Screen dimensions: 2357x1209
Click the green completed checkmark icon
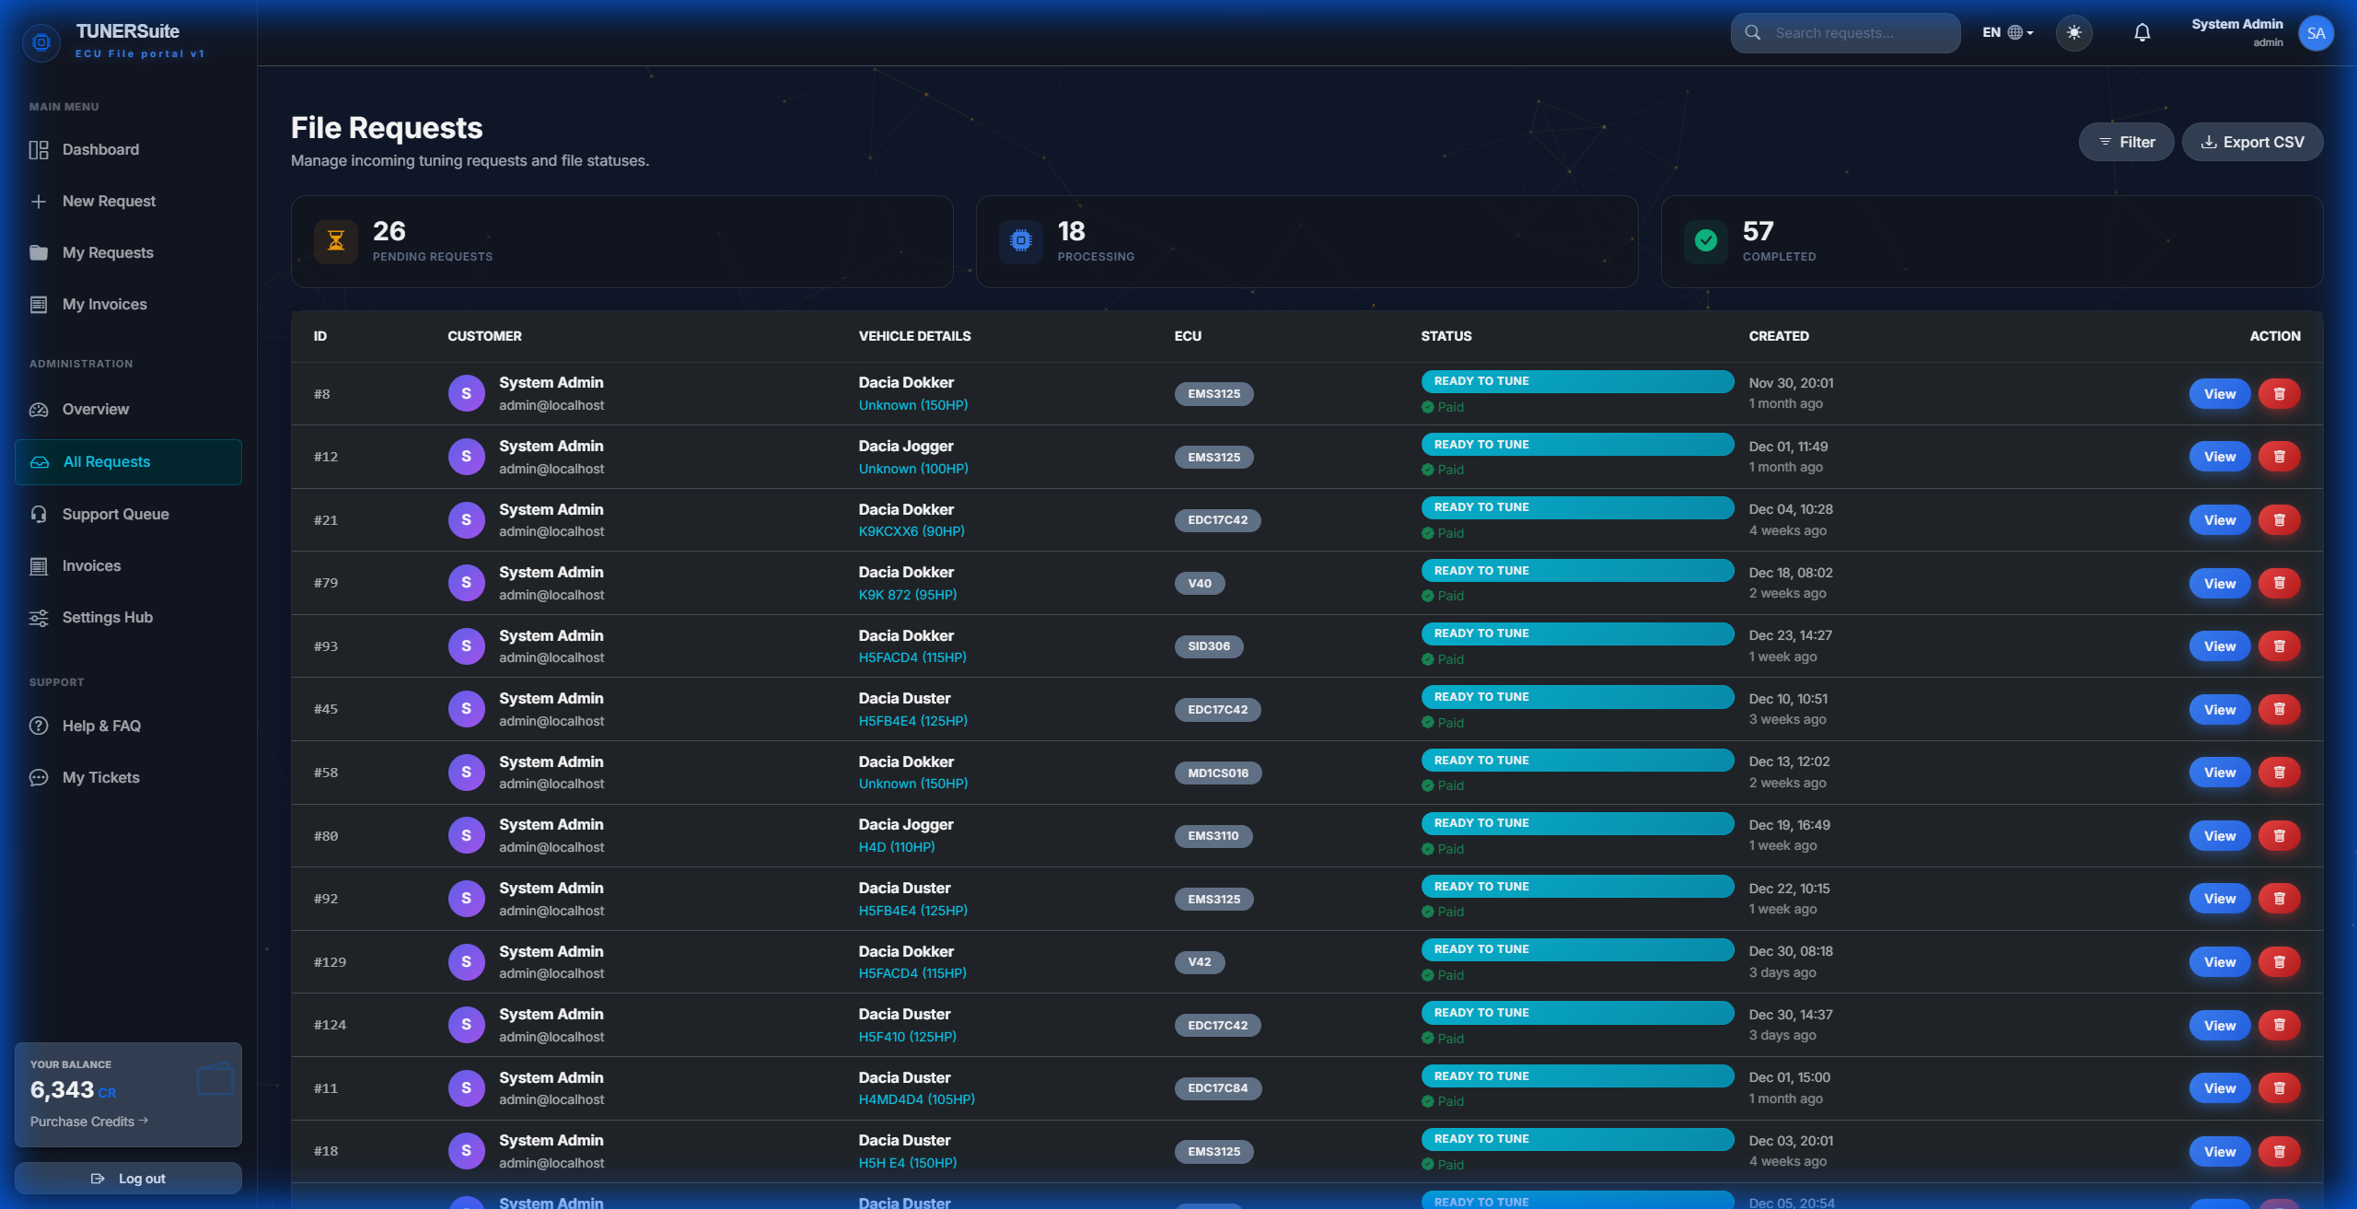tap(1705, 241)
